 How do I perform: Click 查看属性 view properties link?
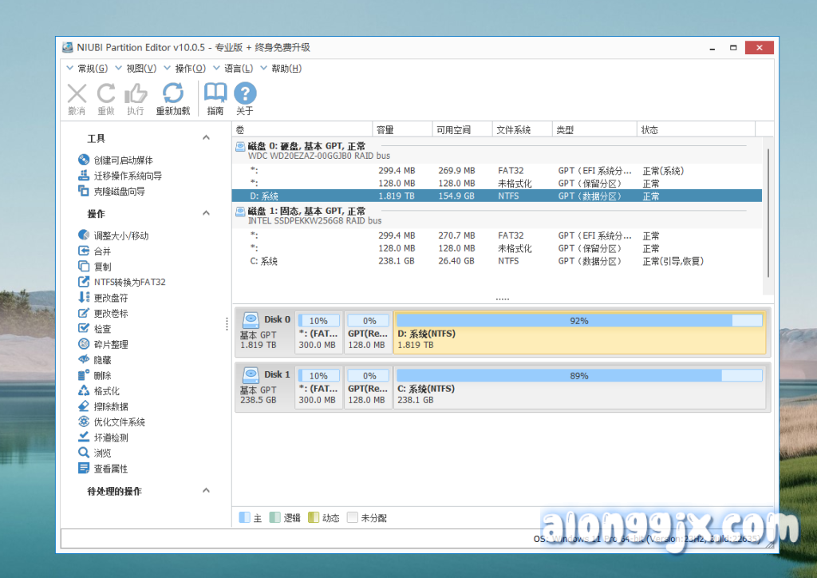[110, 469]
